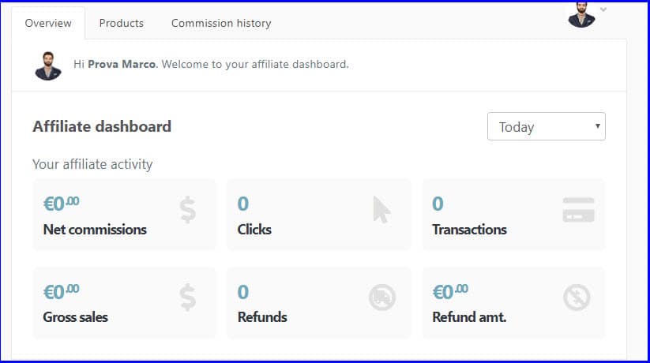The image size is (650, 363).
Task: Click the user avatar in the top right corner
Action: click(x=581, y=15)
